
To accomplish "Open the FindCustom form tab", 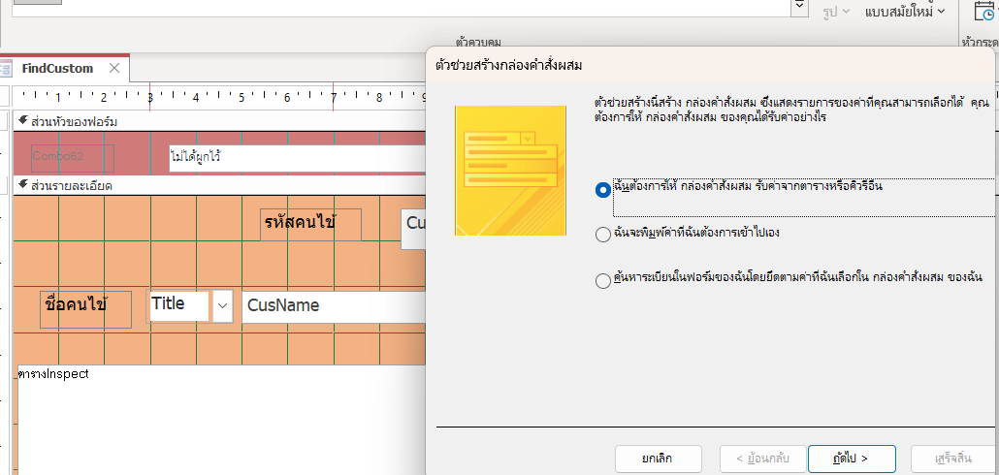I will pyautogui.click(x=58, y=69).
